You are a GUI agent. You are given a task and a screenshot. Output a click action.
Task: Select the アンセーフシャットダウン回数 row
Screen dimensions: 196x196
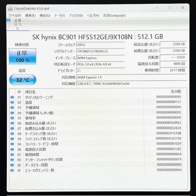pyautogui.click(x=96, y=160)
